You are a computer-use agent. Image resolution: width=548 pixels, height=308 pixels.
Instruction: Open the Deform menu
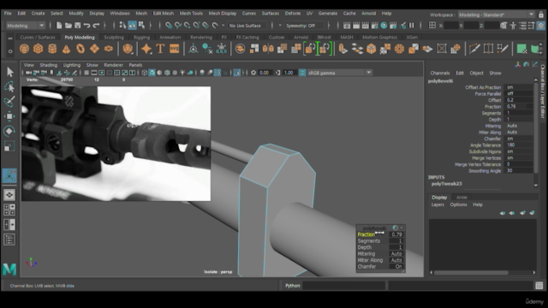[x=293, y=14]
